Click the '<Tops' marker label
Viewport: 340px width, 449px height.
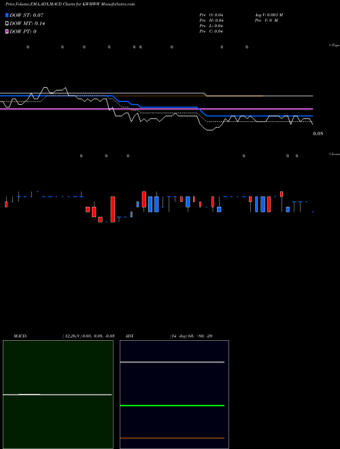click(x=334, y=46)
